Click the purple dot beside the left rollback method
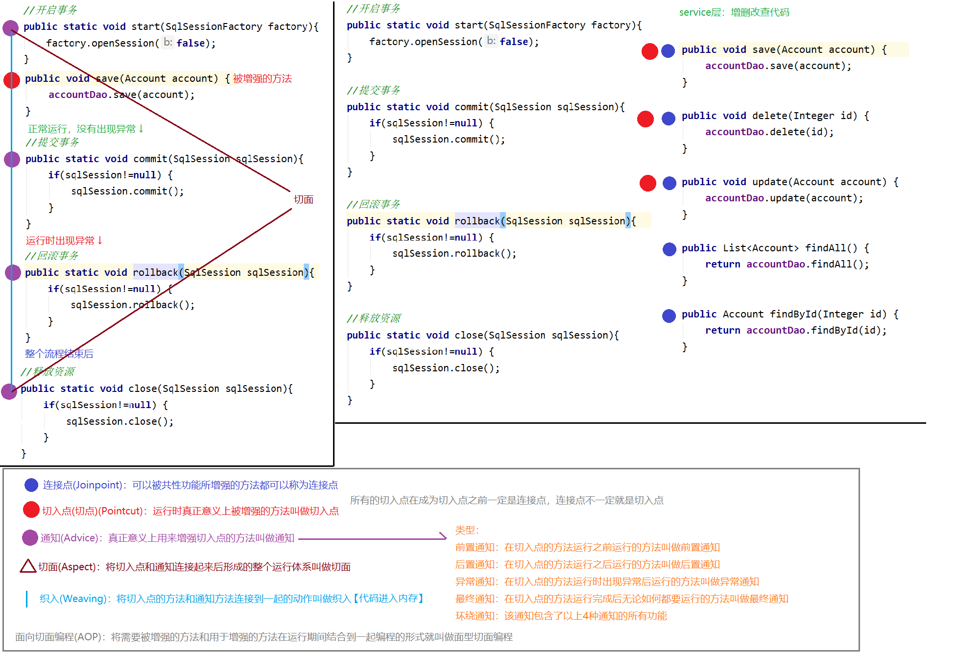 (x=13, y=272)
